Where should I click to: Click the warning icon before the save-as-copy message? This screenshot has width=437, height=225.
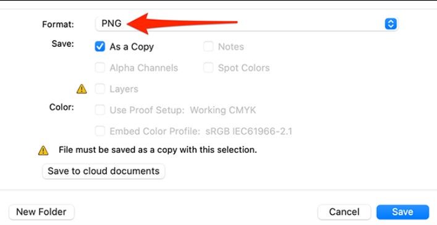pos(43,150)
